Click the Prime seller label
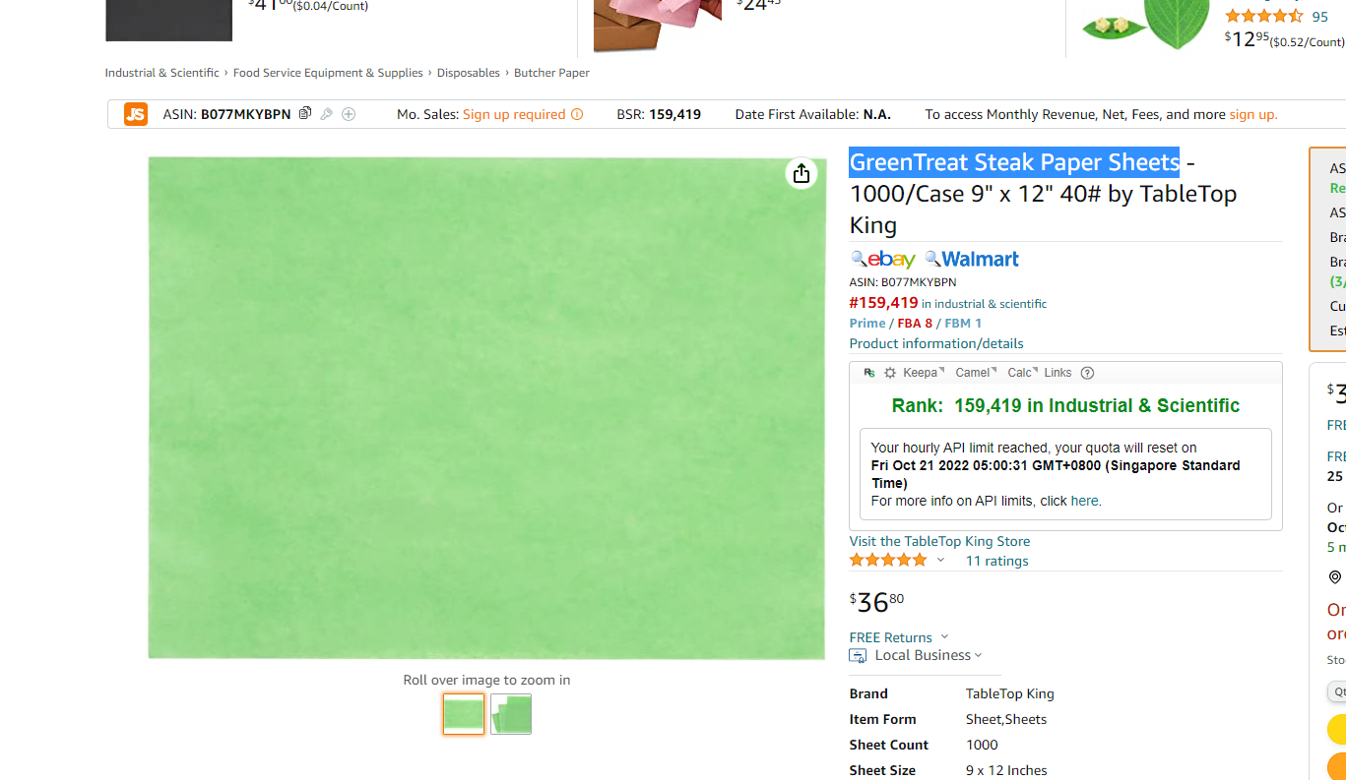 867,323
